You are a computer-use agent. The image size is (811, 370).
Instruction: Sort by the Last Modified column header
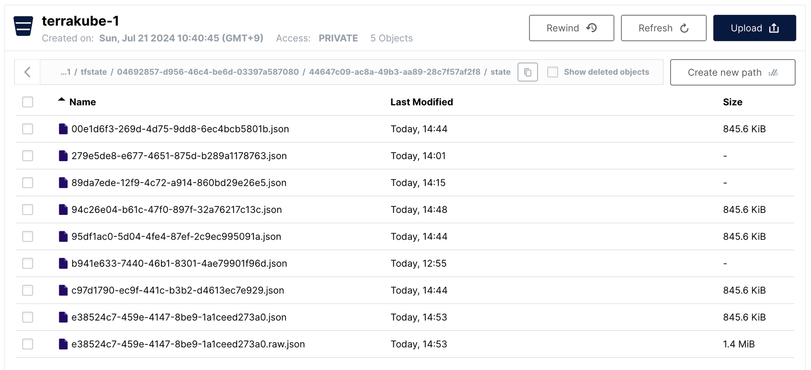(x=421, y=102)
